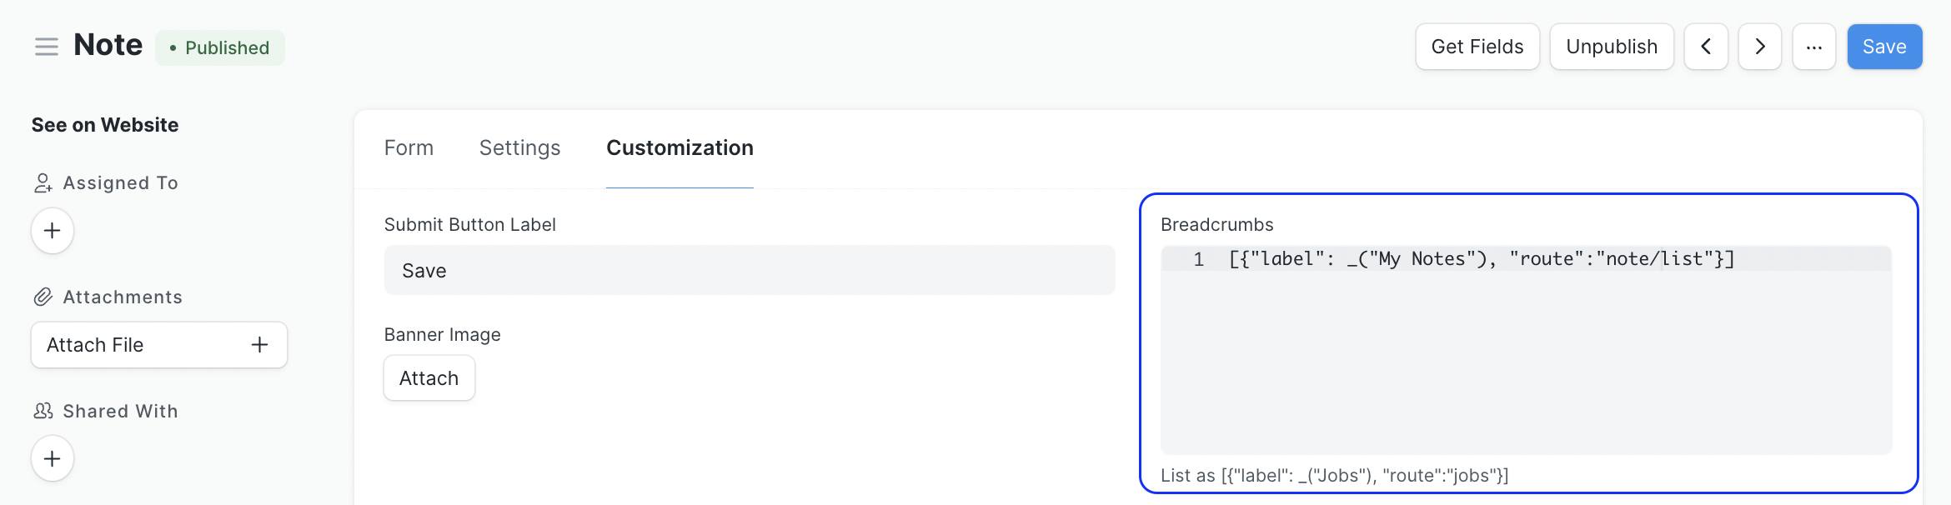Add an assignee using the plus icon
Image resolution: width=1951 pixels, height=505 pixels.
coord(52,231)
